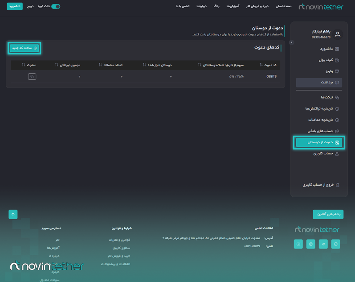Open درباره ما link in the footer
This screenshot has height=282, width=355.
click(54, 256)
